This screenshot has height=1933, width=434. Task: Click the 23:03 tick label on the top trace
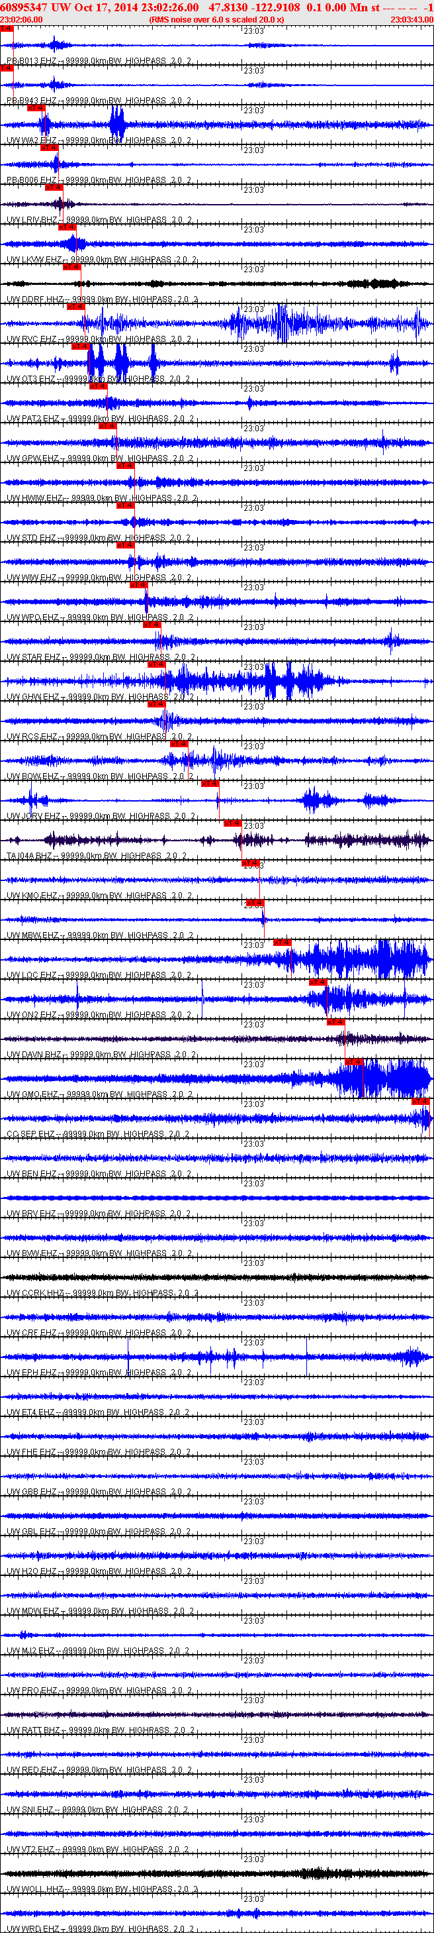[253, 30]
